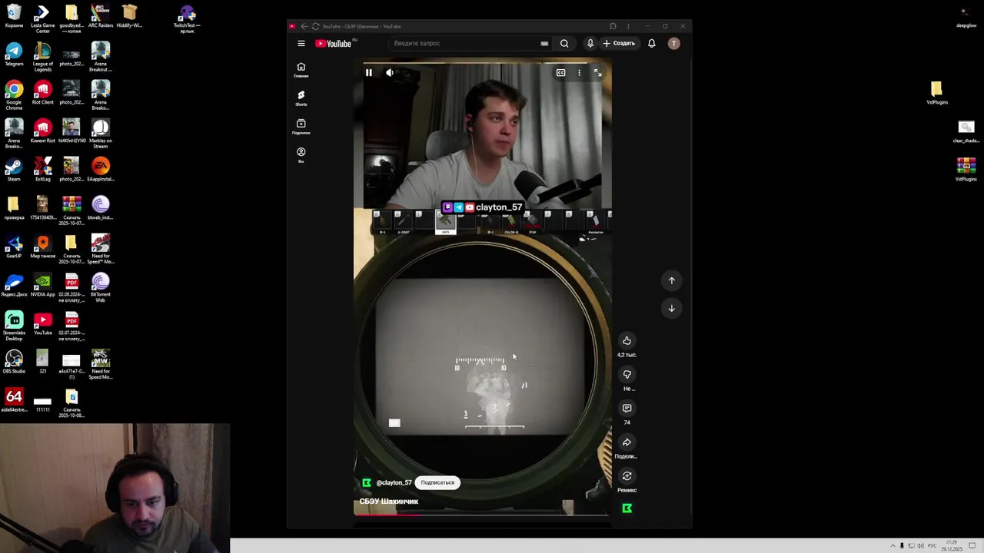The height and width of the screenshot is (553, 984).
Task: Open Windows notification center in taskbar
Action: (972, 545)
